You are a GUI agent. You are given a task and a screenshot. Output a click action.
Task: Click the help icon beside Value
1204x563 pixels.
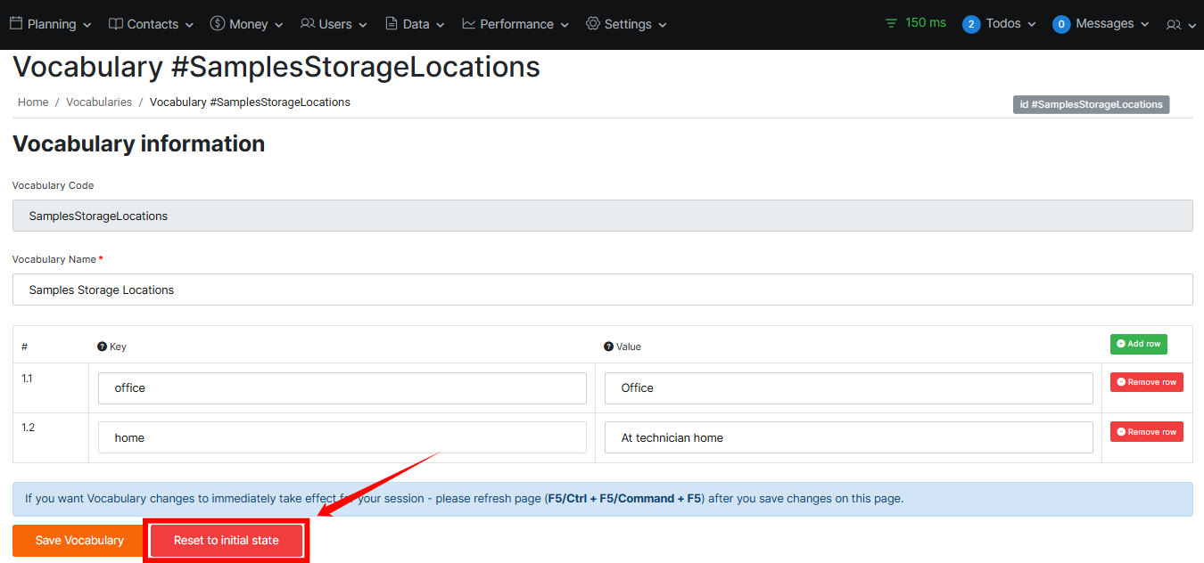click(608, 347)
